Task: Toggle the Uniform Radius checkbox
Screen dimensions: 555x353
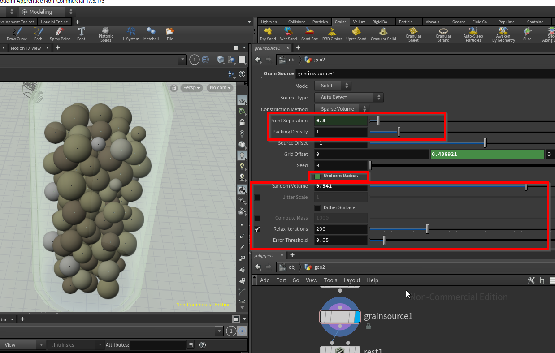Action: [x=318, y=176]
